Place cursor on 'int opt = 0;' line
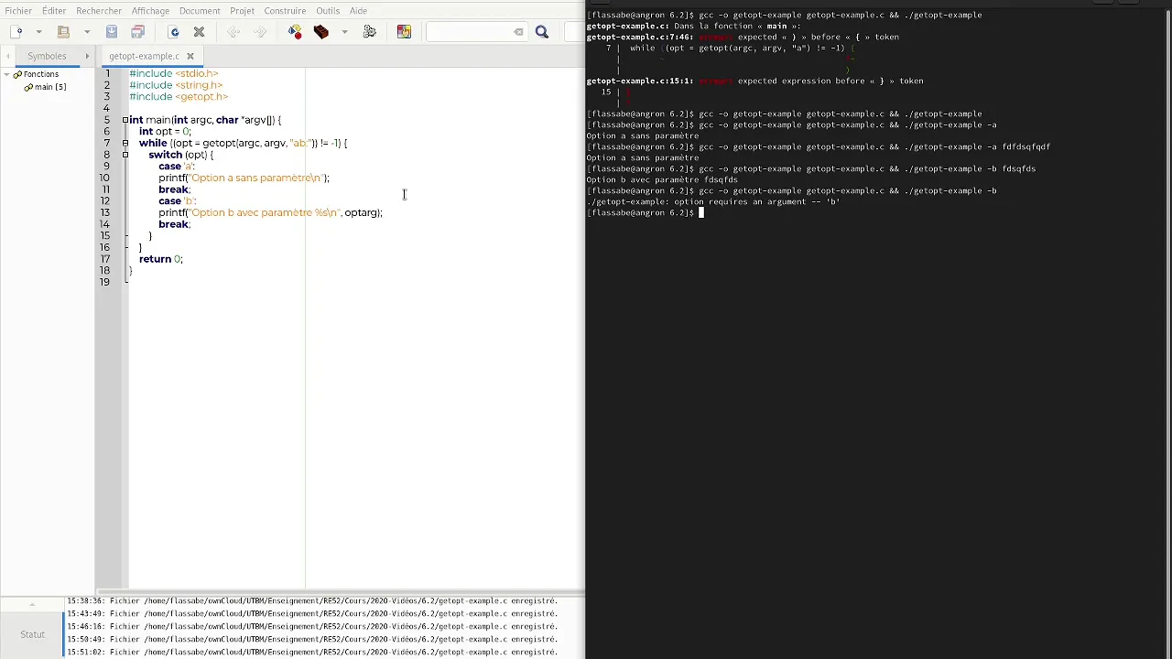Viewport: 1172px width, 659px height. click(165, 131)
